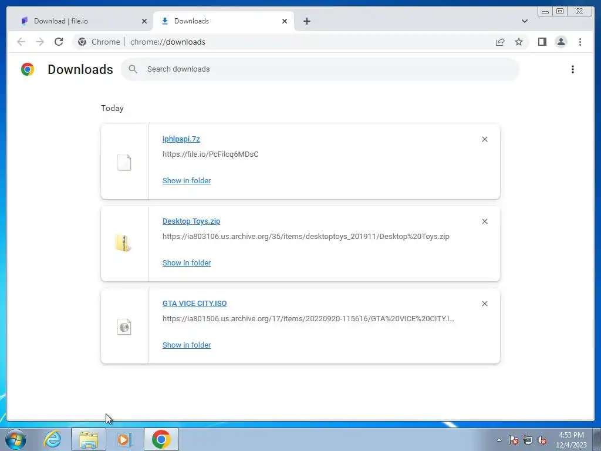Open Windows Media Player from taskbar
Screen dimensions: 601x451
tap(124, 439)
